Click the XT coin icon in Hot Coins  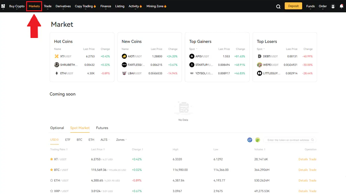click(x=57, y=56)
